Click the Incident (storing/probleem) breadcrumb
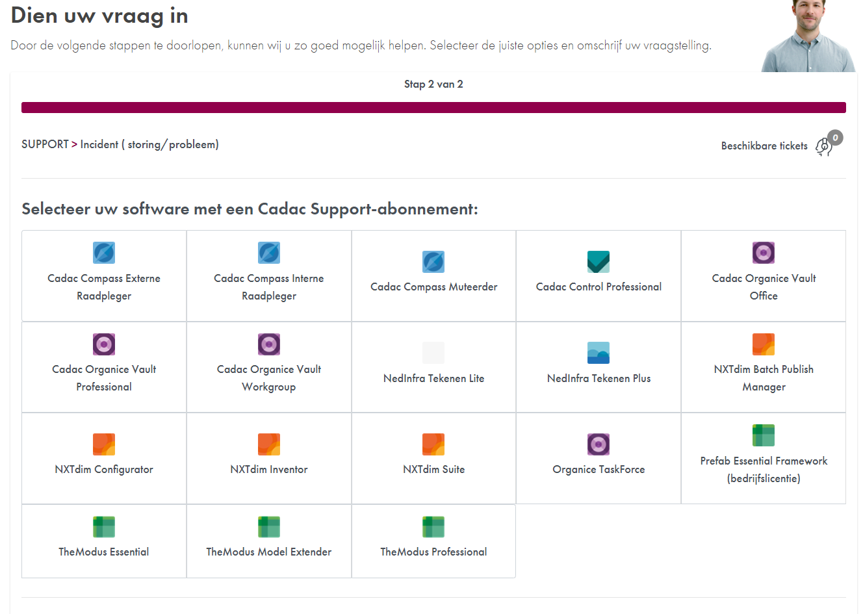 (149, 144)
